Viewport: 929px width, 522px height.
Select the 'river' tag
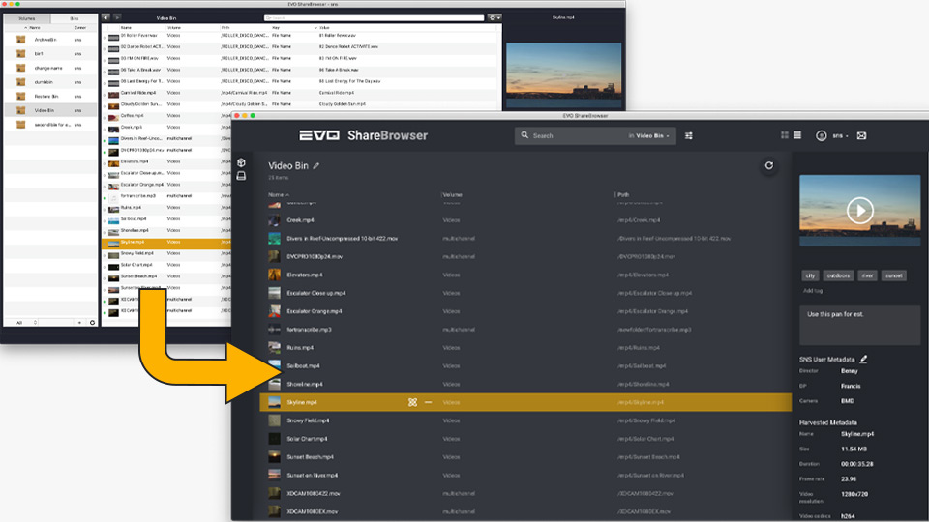(867, 275)
